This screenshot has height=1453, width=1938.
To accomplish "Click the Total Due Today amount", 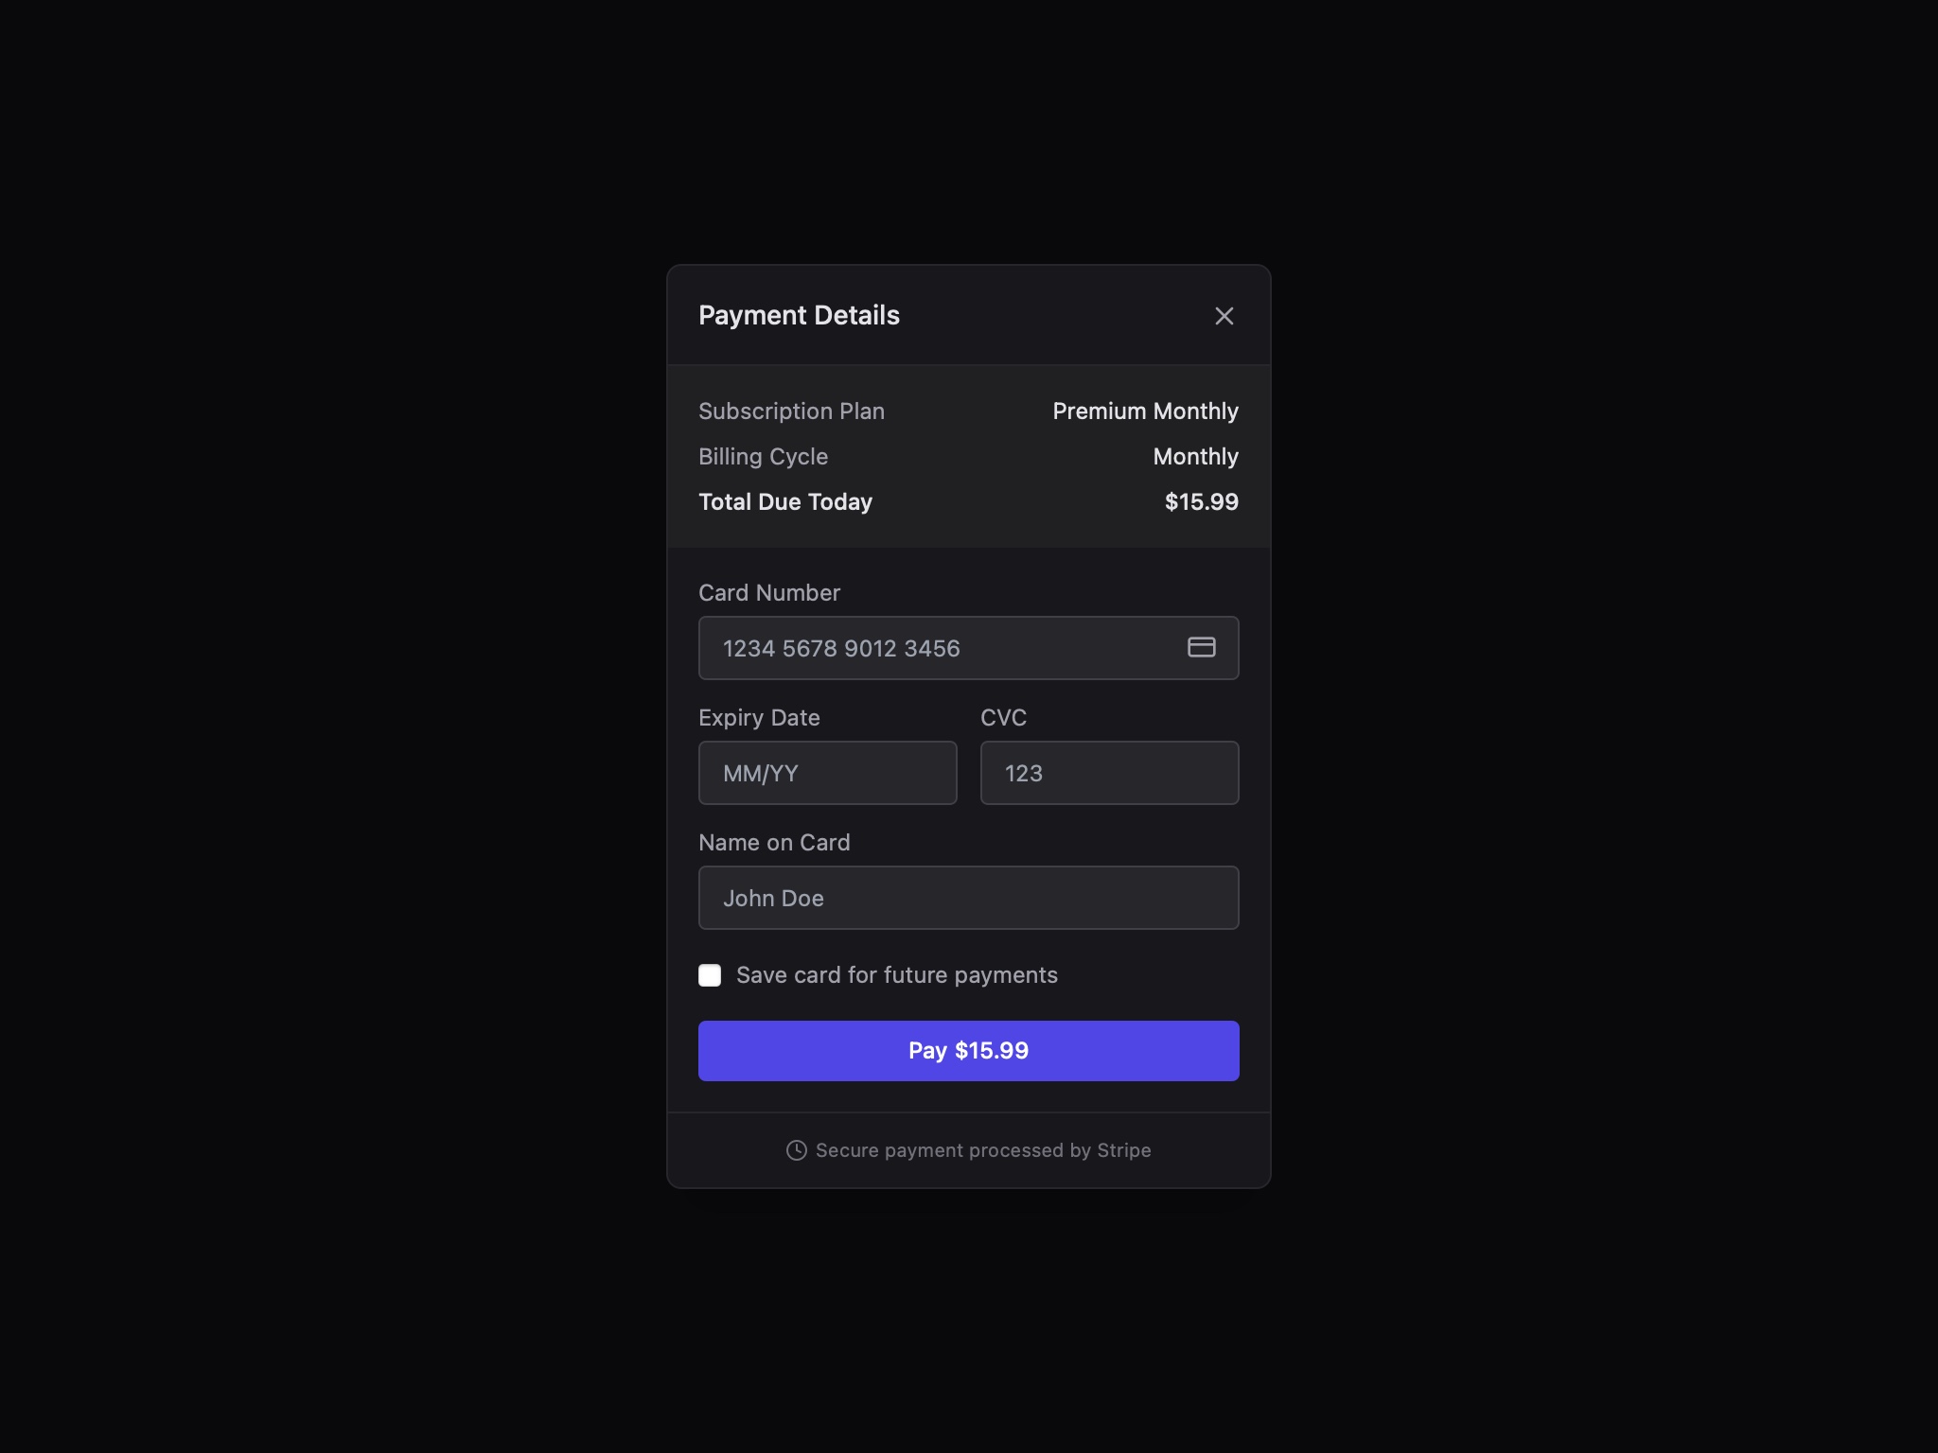I will [x=1200, y=501].
